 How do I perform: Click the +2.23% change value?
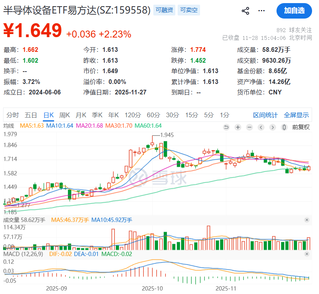[x=115, y=34]
